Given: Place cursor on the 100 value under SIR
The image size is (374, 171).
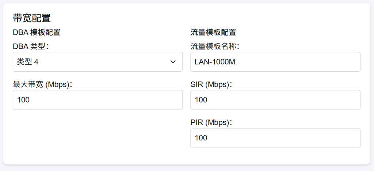Looking at the screenshot, I should tap(201, 100).
